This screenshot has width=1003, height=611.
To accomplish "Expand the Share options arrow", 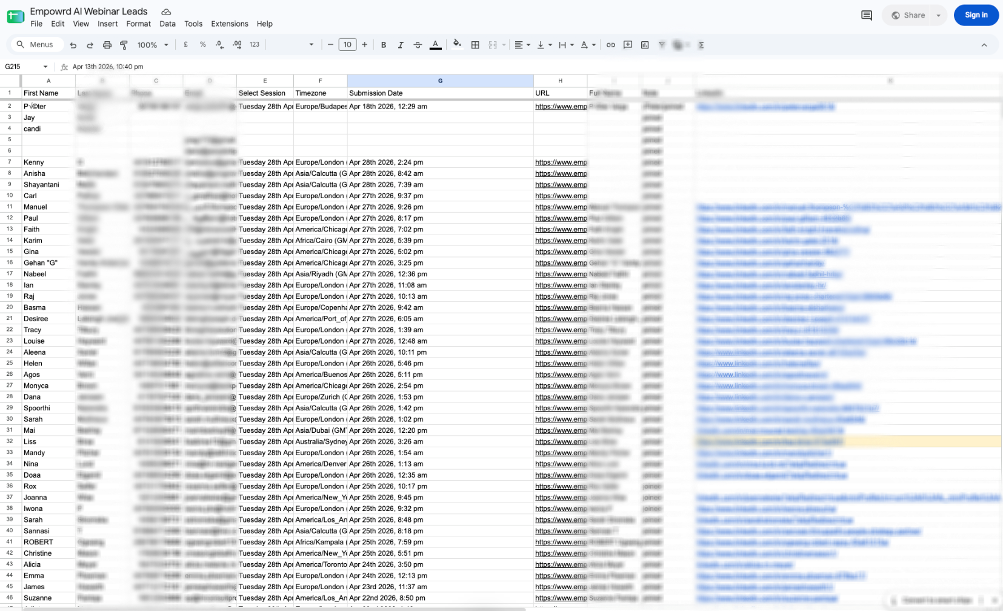I will (938, 15).
